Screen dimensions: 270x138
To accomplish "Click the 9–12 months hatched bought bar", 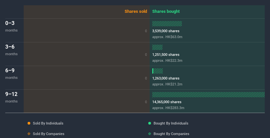I will point(209,95).
